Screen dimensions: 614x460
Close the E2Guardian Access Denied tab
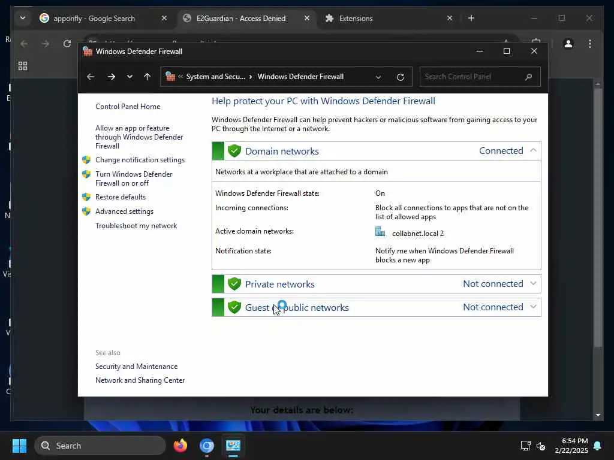pos(307,18)
